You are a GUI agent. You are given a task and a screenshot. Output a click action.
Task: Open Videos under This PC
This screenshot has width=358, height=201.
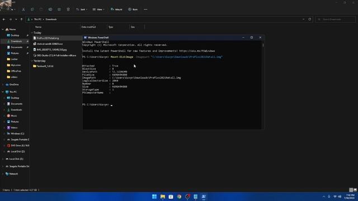click(14, 128)
